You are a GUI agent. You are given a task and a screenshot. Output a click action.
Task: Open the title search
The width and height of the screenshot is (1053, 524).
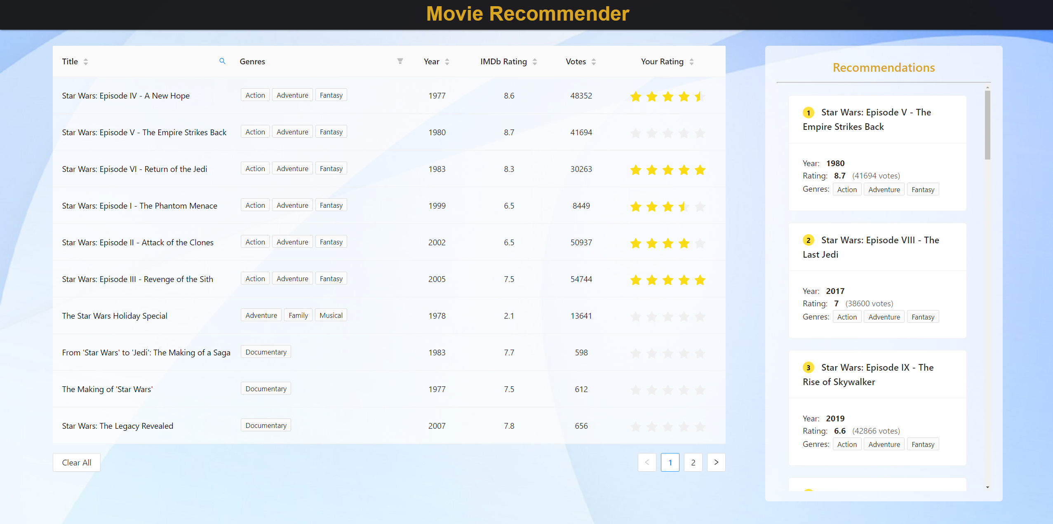coord(222,61)
